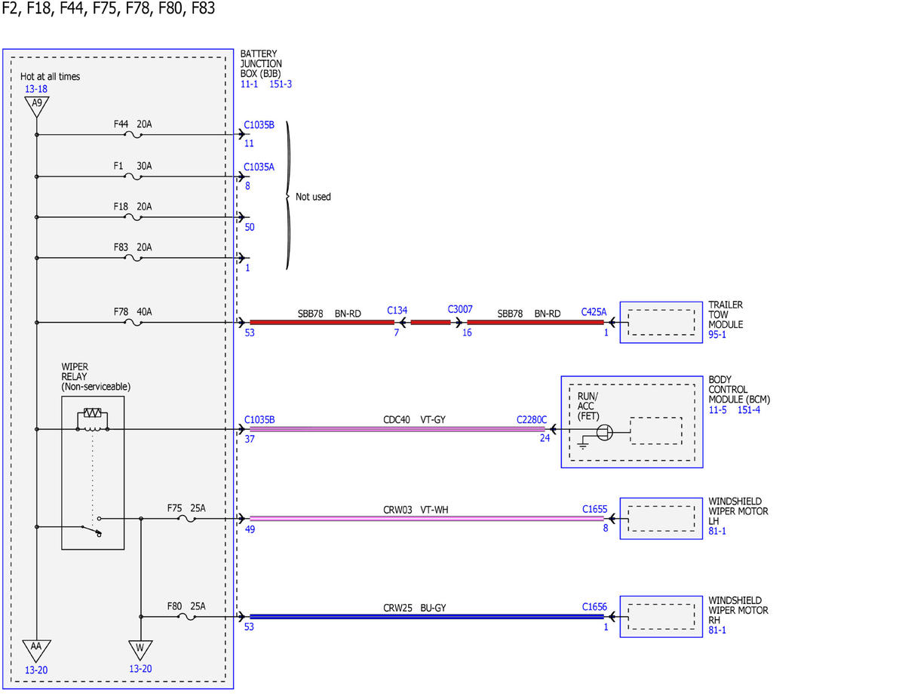Open the C425A connector link
Screen dimensions: 905x699
point(594,311)
